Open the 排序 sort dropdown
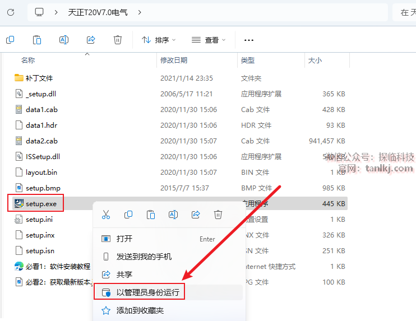The height and width of the screenshot is (321, 416). tap(159, 40)
